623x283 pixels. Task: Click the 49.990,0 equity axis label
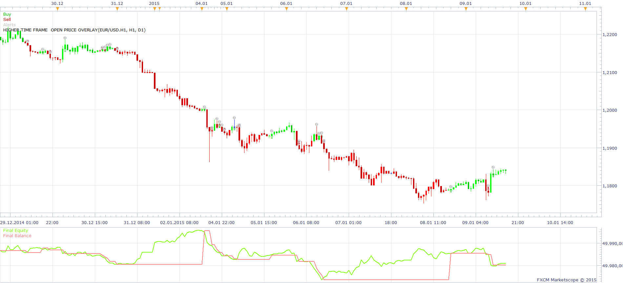coord(612,244)
